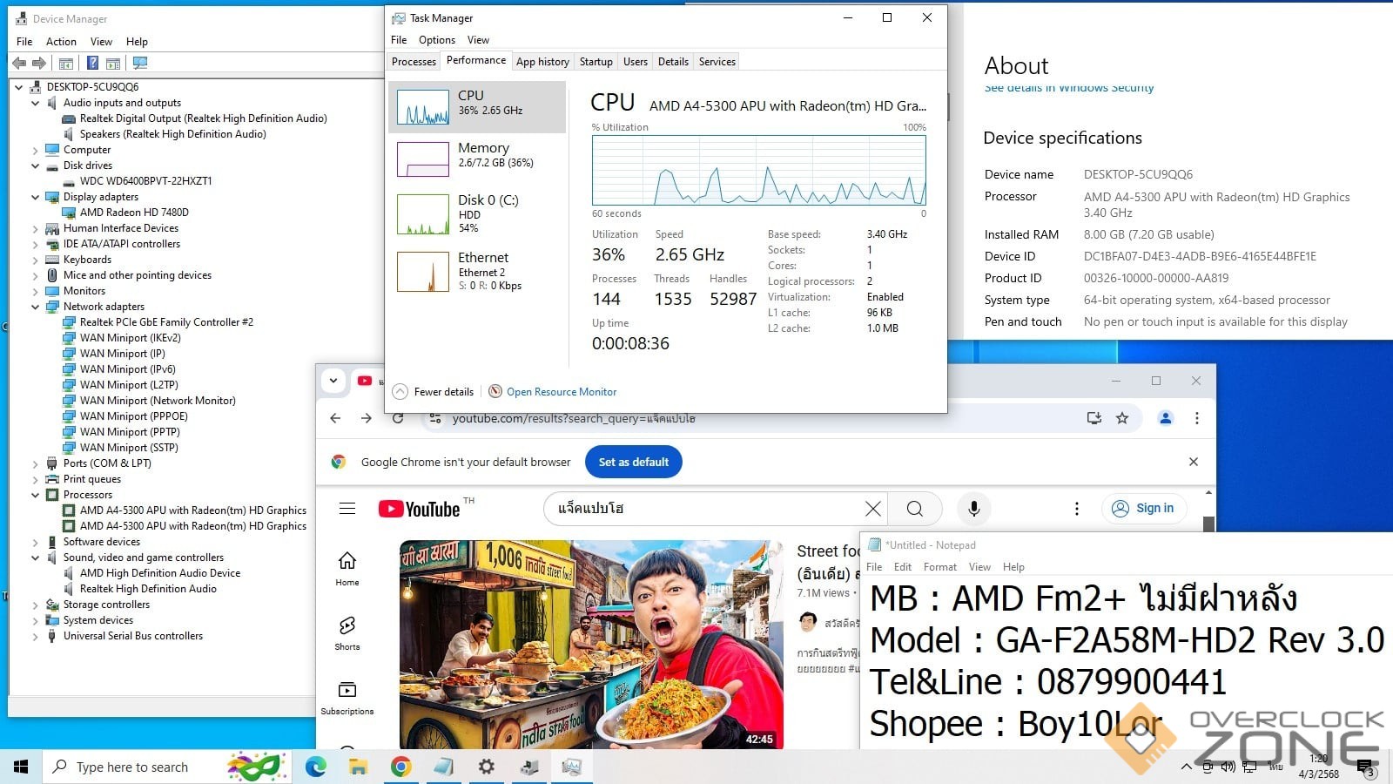The width and height of the screenshot is (1393, 784).
Task: Clear YouTube search box with X
Action: click(x=872, y=509)
